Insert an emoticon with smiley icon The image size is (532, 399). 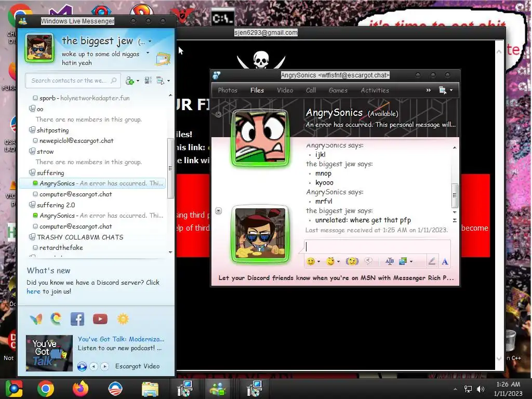[x=311, y=261]
